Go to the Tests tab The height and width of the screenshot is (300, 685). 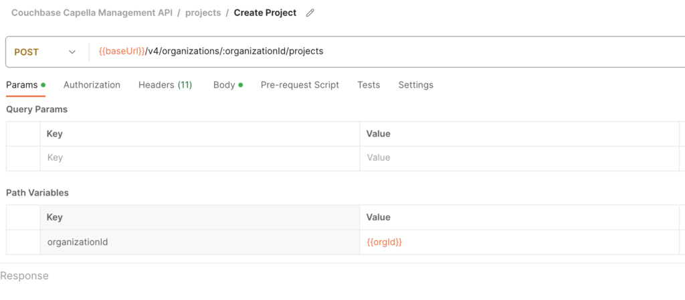tap(369, 85)
